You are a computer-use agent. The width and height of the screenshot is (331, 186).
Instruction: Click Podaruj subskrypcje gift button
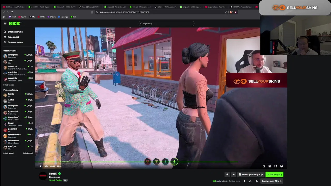pyautogui.click(x=251, y=174)
